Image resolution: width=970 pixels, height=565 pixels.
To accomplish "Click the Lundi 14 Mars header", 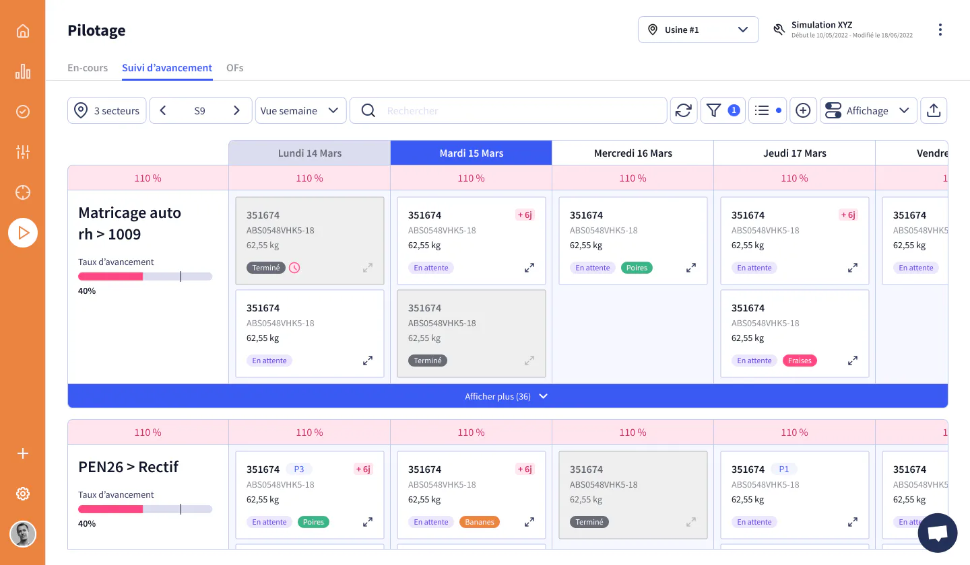I will click(x=310, y=153).
